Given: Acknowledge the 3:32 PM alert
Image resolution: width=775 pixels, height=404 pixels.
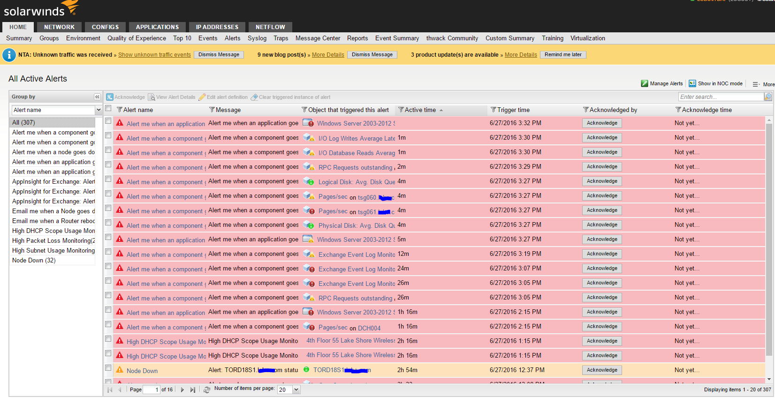Looking at the screenshot, I should pyautogui.click(x=602, y=123).
